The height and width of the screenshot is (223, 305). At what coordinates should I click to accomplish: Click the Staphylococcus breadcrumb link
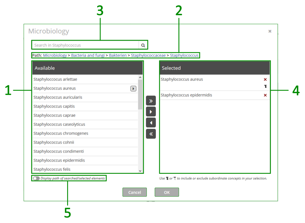pos(184,55)
